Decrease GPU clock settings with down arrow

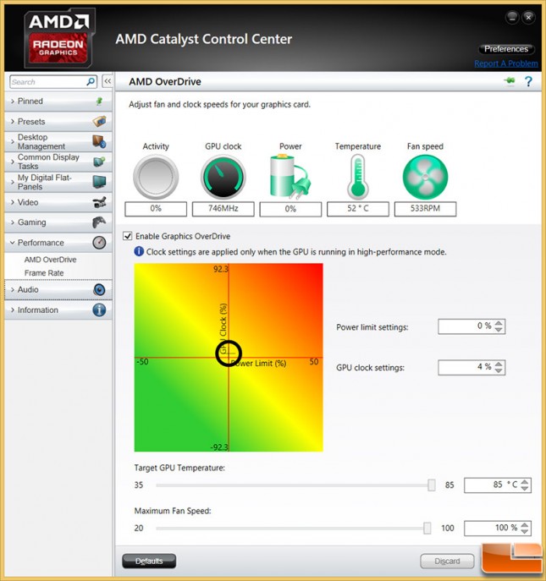(x=499, y=370)
